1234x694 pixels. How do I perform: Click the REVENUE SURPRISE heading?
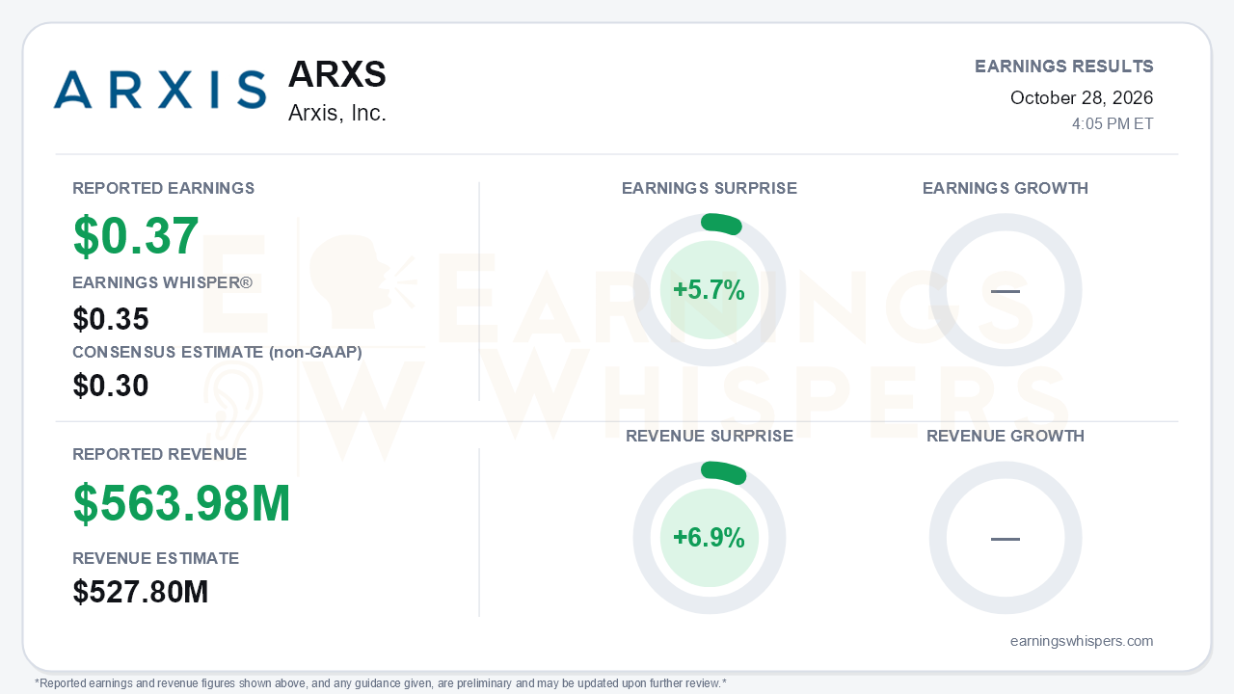(710, 436)
